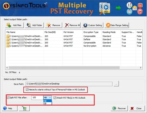The height and width of the screenshot is (113, 147).
Task: Click the calendar 25 banner icon
Action: coord(140,6)
